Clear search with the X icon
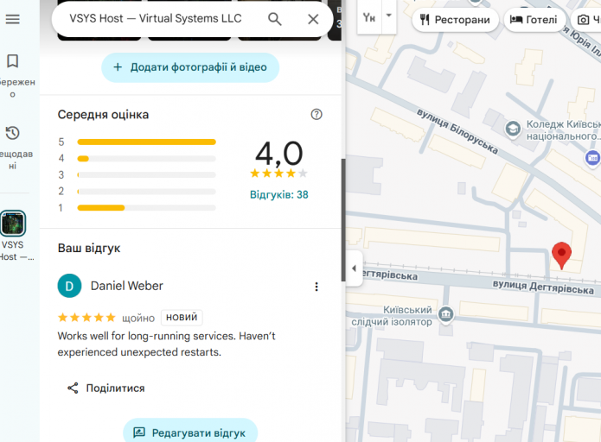601x442 pixels. (x=313, y=19)
